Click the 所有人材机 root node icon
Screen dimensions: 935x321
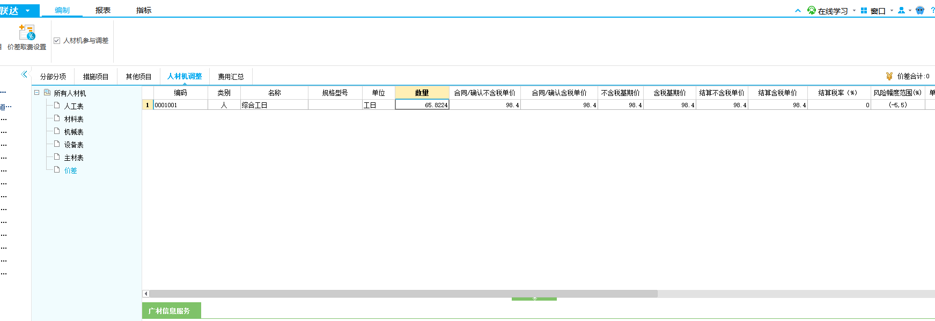point(47,92)
